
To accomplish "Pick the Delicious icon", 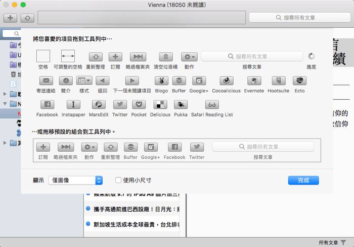I will click(x=160, y=105).
